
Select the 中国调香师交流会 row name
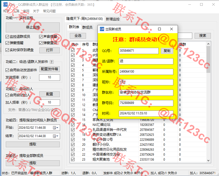pos(106,154)
